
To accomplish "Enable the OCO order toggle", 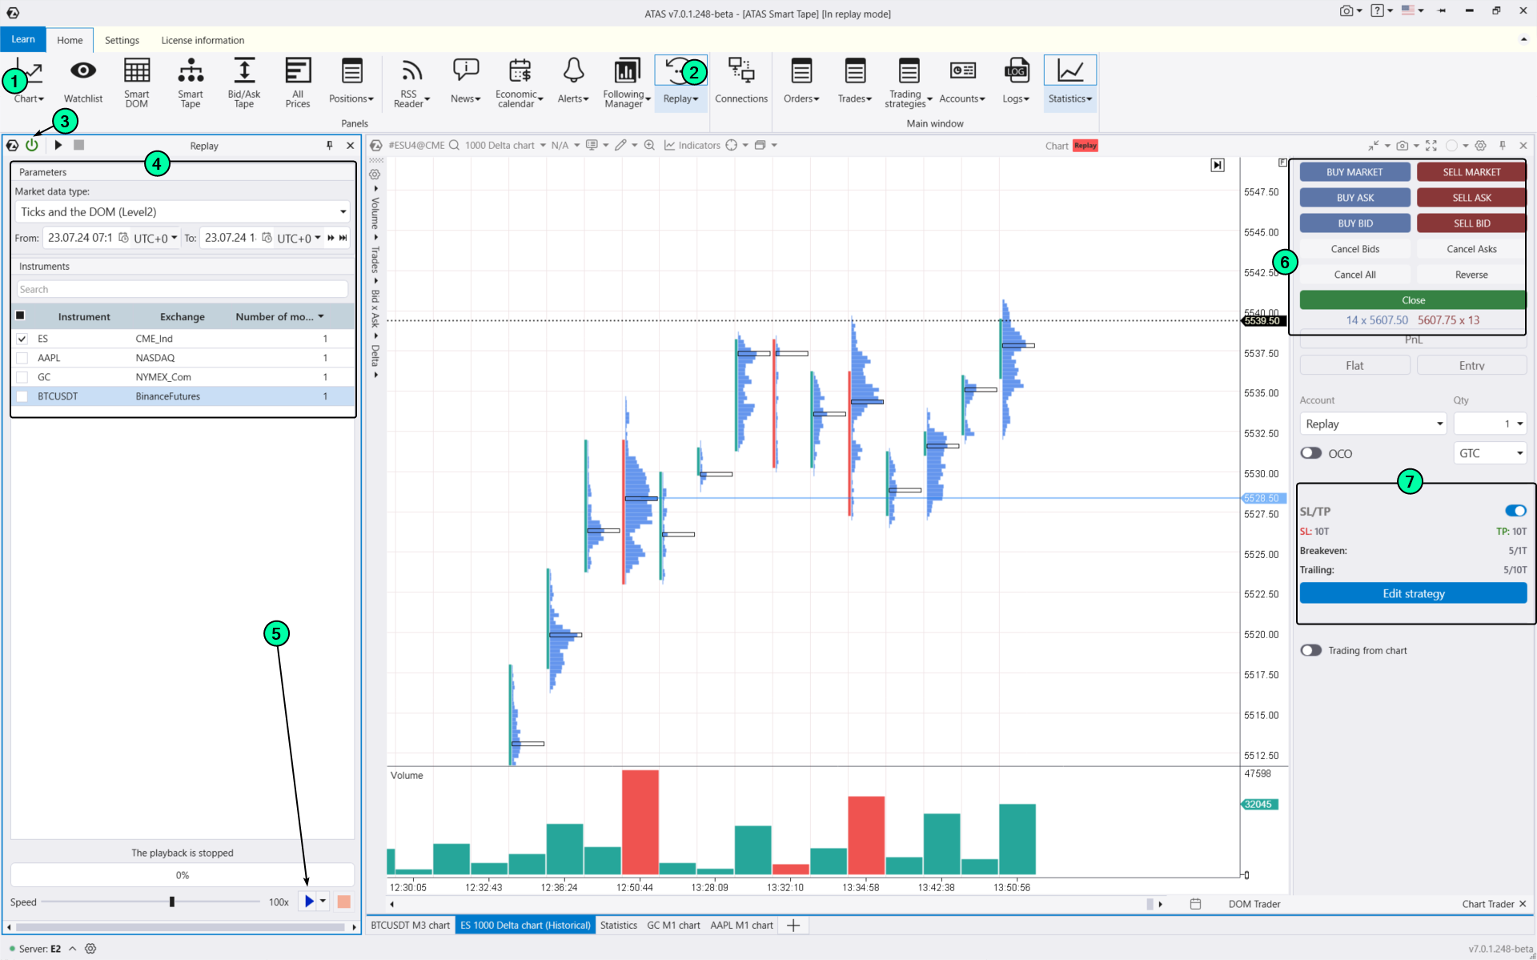I will [x=1310, y=452].
